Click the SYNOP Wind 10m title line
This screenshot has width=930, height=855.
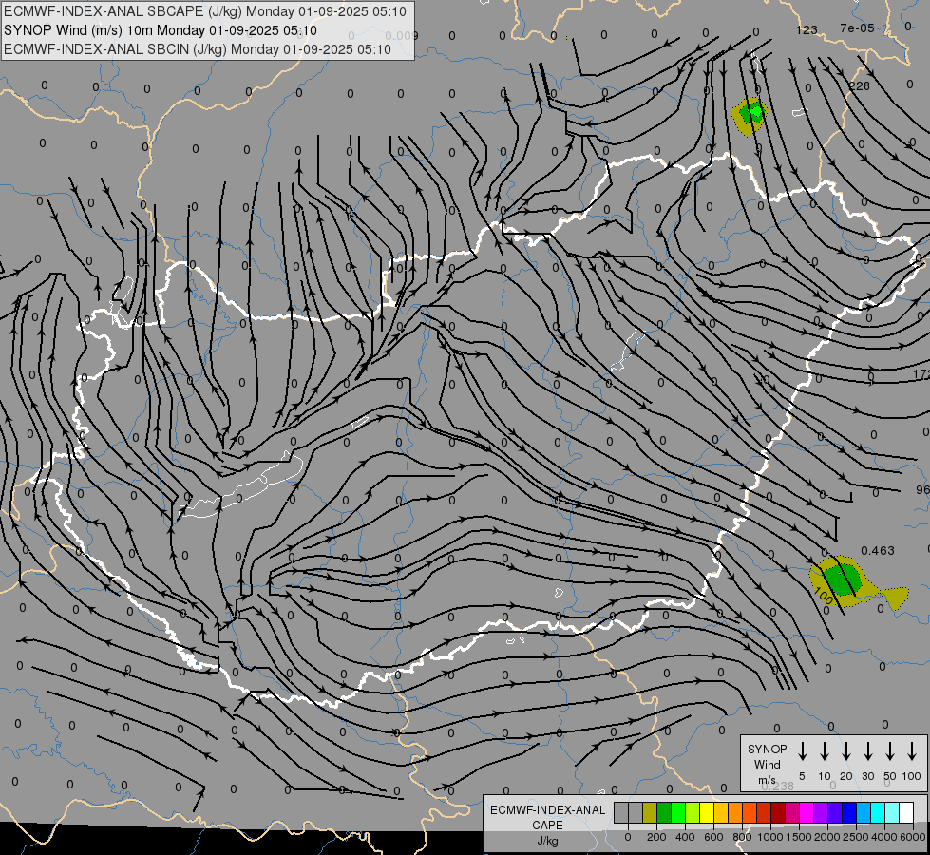click(x=161, y=30)
